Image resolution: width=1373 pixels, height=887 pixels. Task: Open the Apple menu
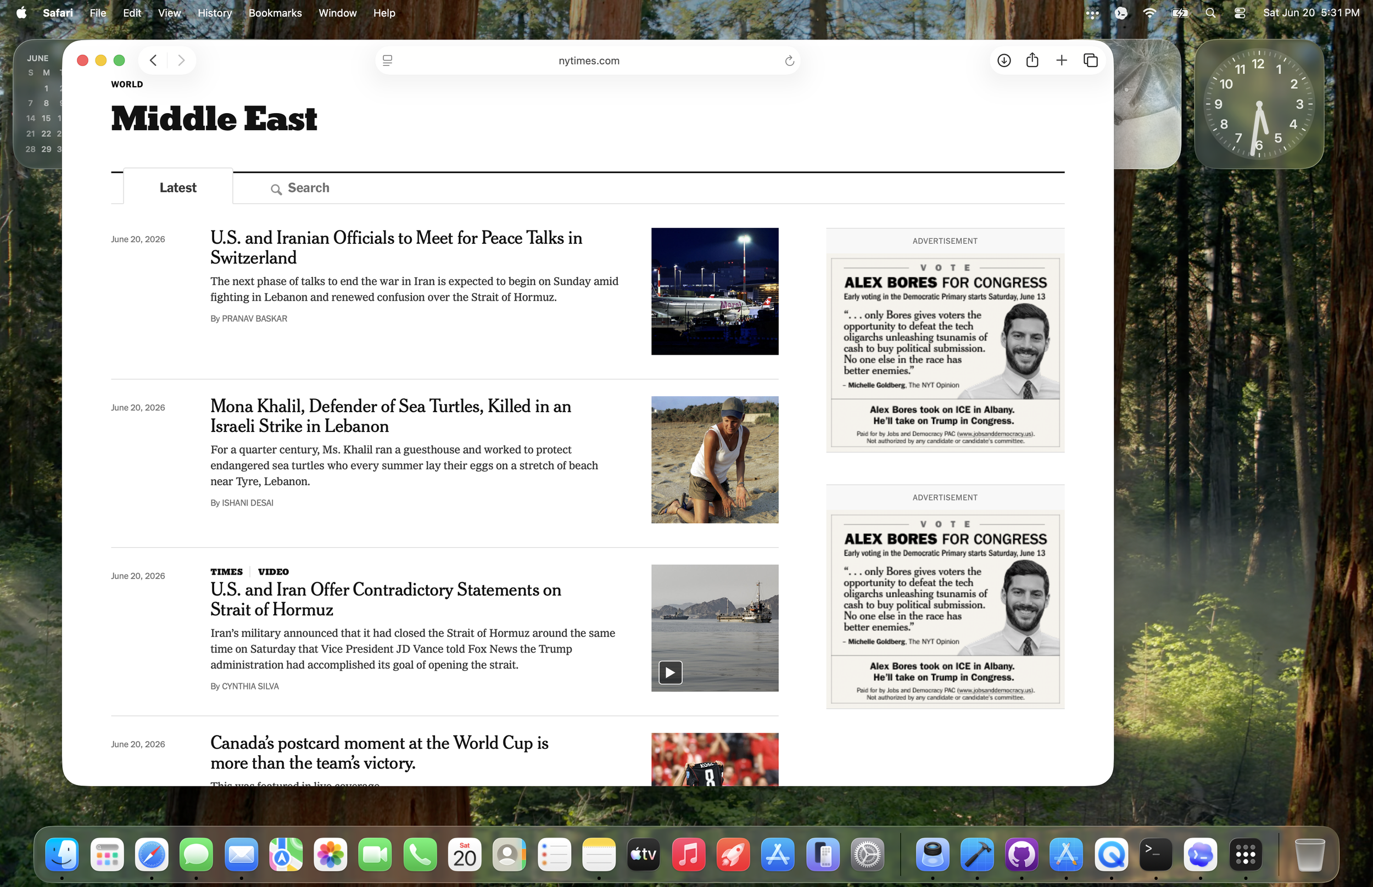[21, 13]
